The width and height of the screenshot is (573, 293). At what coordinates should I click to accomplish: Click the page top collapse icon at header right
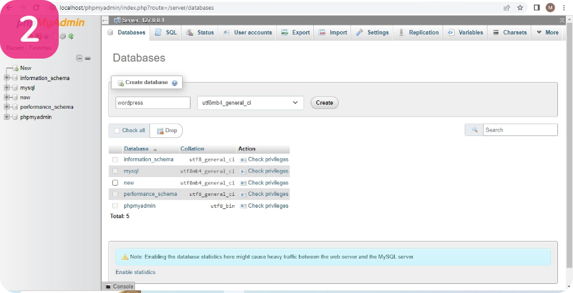pos(562,20)
